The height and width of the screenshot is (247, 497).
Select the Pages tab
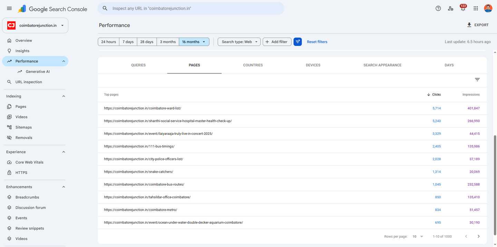click(194, 65)
